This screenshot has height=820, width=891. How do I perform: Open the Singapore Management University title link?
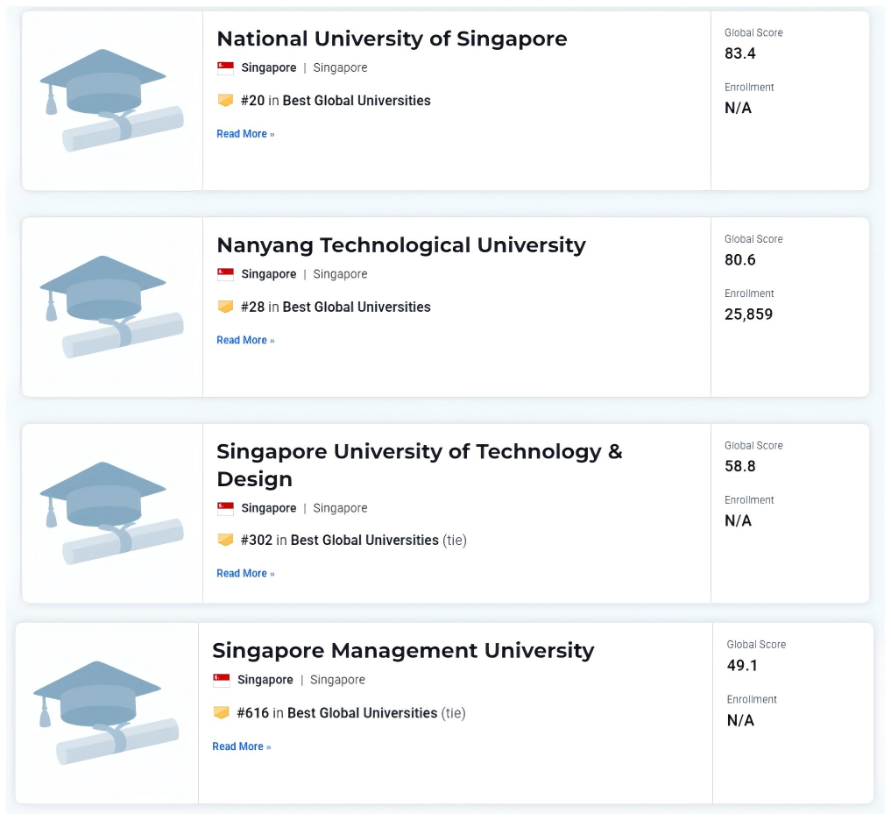coord(403,651)
